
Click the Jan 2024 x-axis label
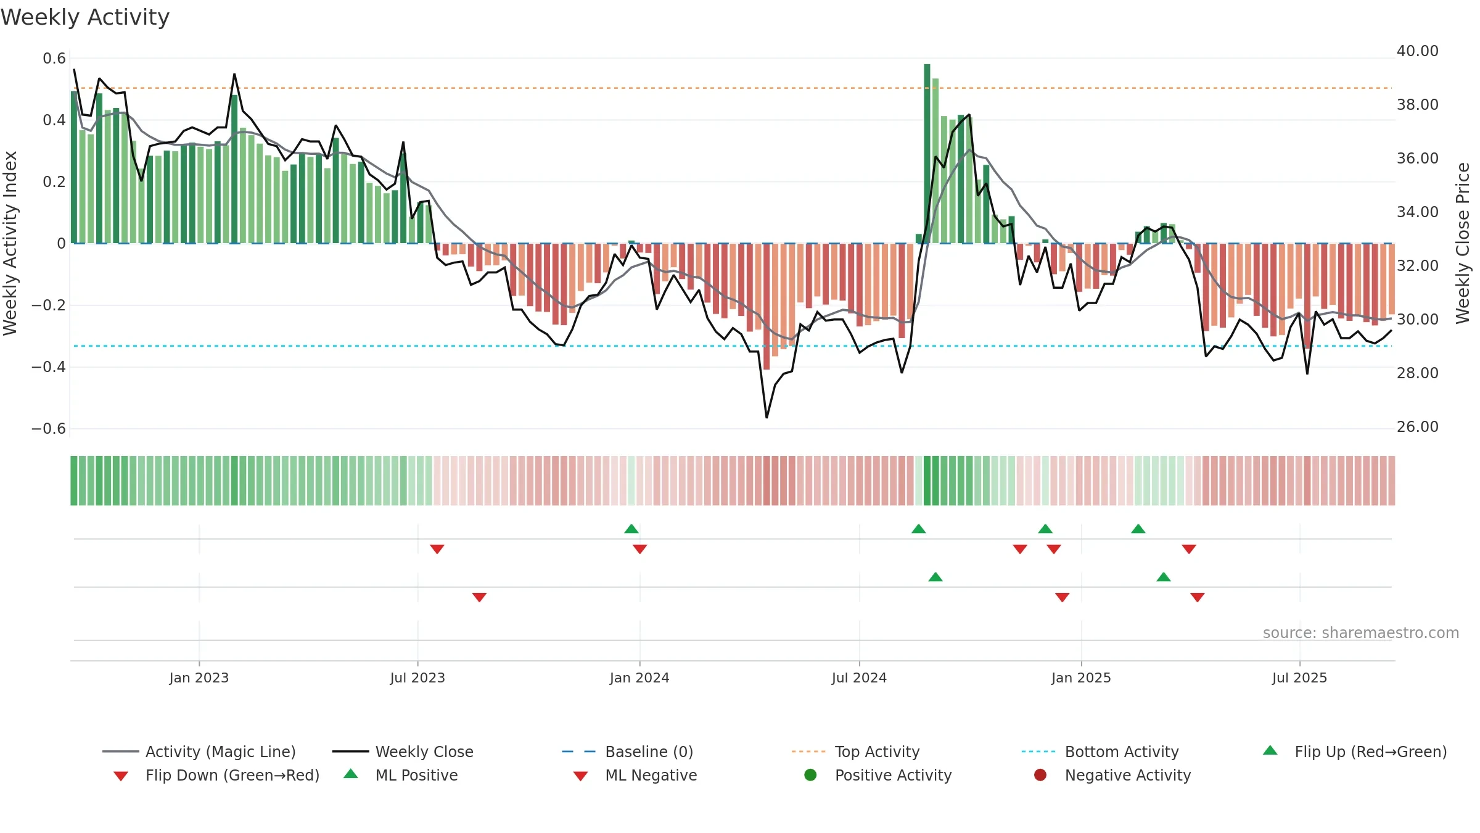pos(639,678)
